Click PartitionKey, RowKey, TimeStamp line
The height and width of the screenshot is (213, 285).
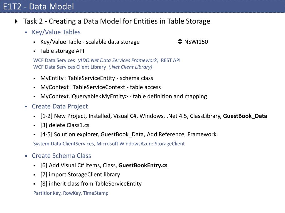pos(71,193)
